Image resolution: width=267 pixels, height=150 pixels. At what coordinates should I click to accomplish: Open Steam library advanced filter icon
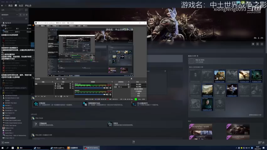click(x=26, y=19)
